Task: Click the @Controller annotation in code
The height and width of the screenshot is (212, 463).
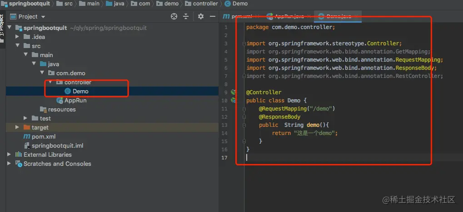Action: 264,92
